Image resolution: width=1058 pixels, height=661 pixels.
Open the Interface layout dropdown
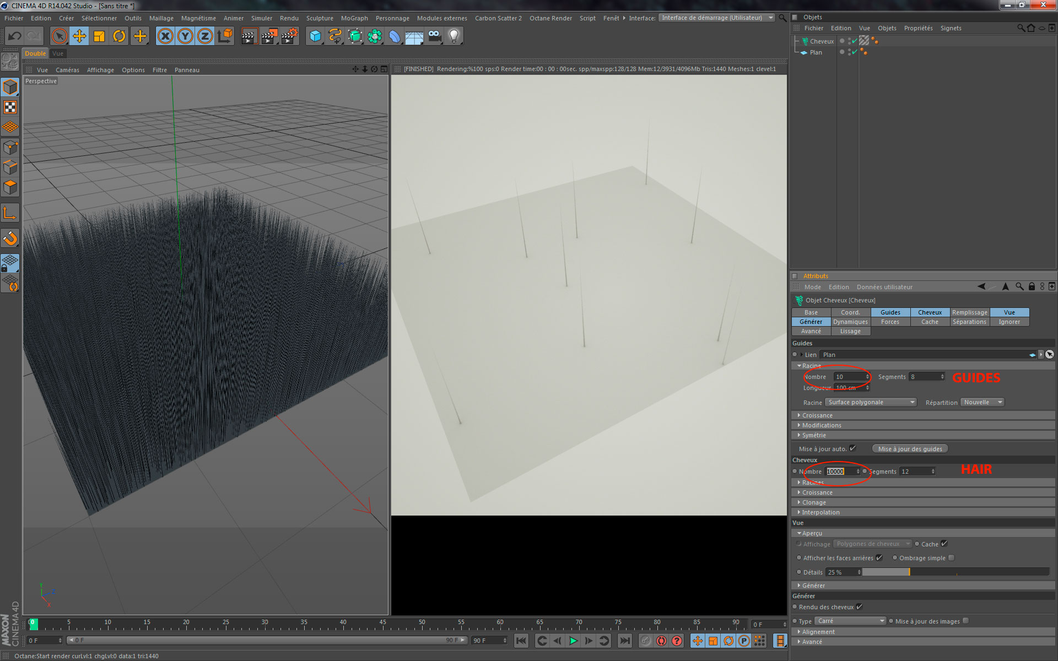point(717,18)
